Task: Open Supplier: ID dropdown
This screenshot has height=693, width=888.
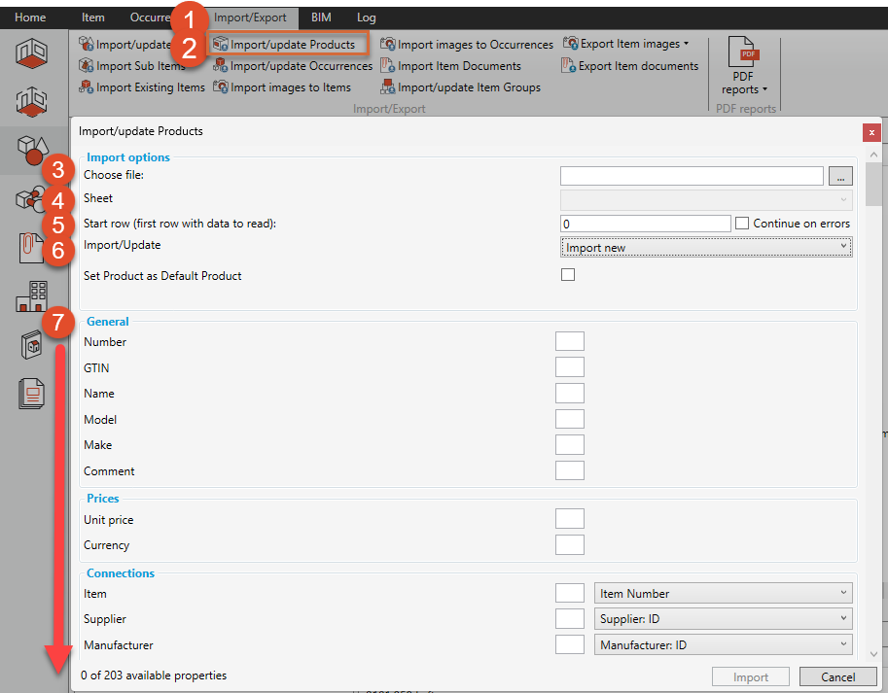Action: 723,619
